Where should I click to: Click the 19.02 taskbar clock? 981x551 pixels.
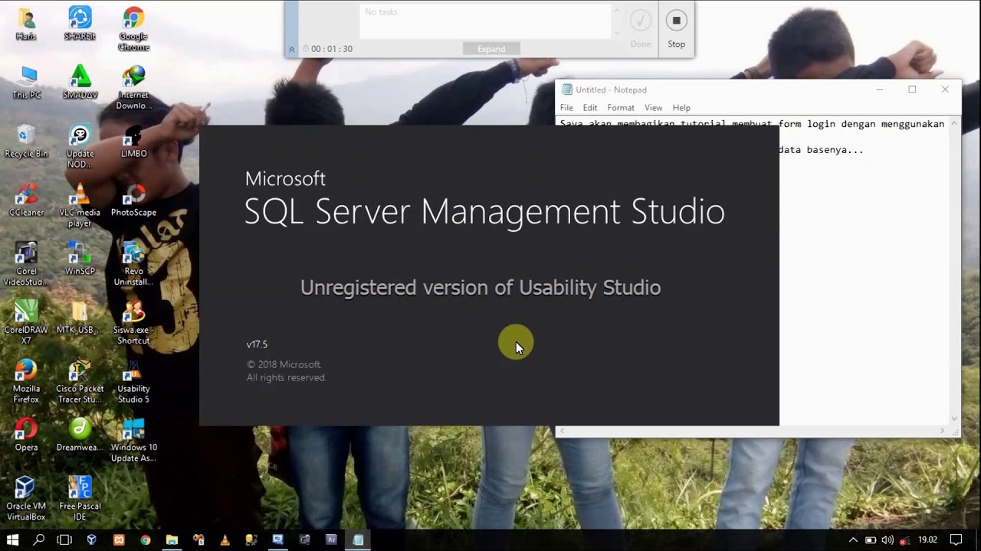927,540
